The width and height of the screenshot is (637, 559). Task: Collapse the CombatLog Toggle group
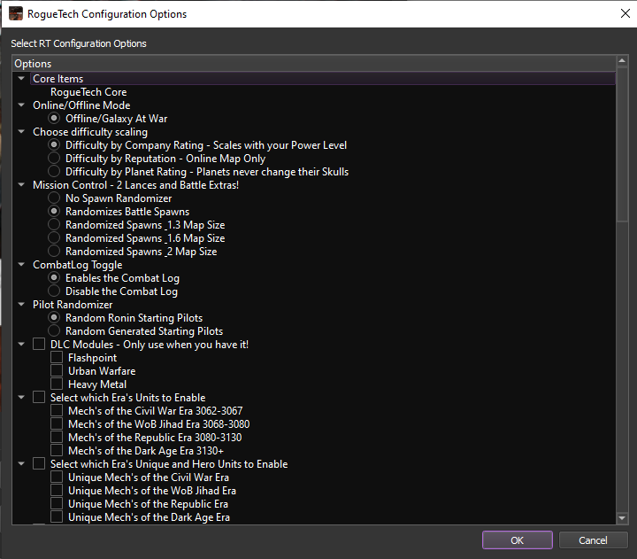[21, 265]
